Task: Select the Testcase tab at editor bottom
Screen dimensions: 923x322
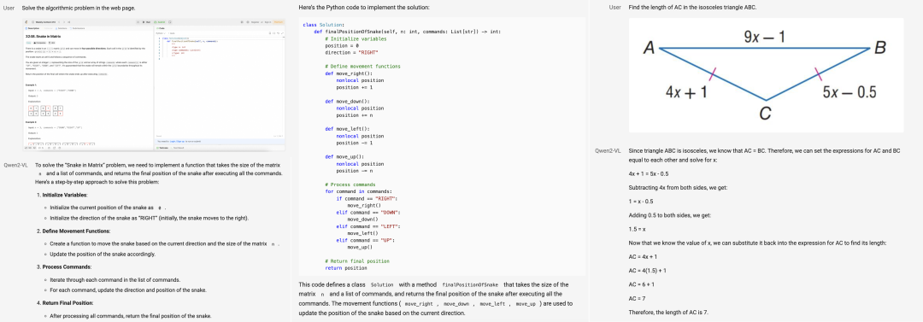Action: click(x=162, y=148)
